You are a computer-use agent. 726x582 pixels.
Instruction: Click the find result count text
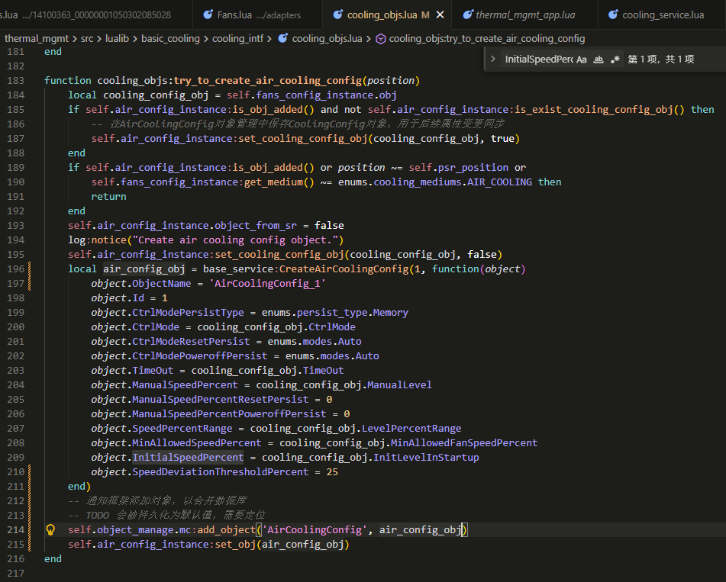pos(660,59)
